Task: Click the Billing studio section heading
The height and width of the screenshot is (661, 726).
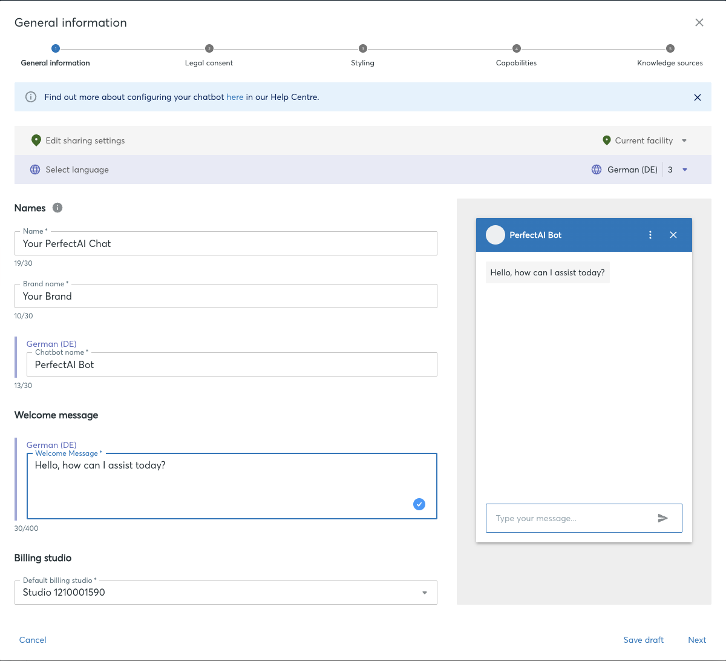Action: click(43, 558)
